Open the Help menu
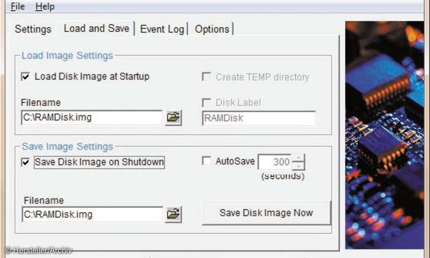The width and height of the screenshot is (430, 258). [x=45, y=6]
